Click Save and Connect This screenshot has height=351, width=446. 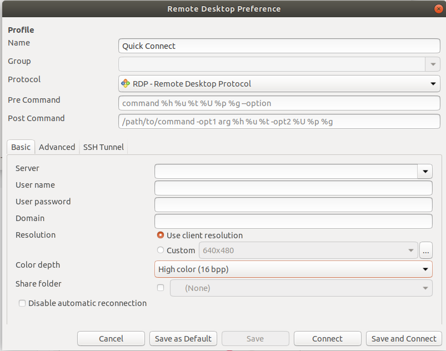click(x=404, y=339)
